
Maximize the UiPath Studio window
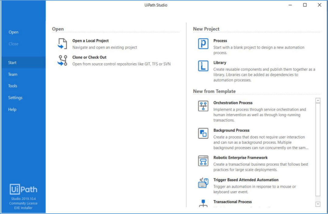click(x=305, y=5)
